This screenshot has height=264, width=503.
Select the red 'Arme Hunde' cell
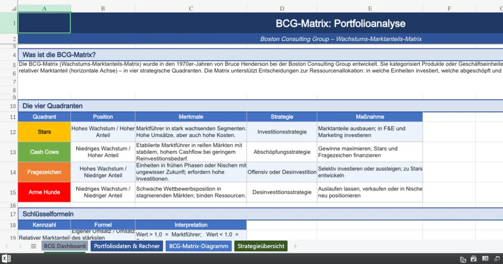(44, 192)
